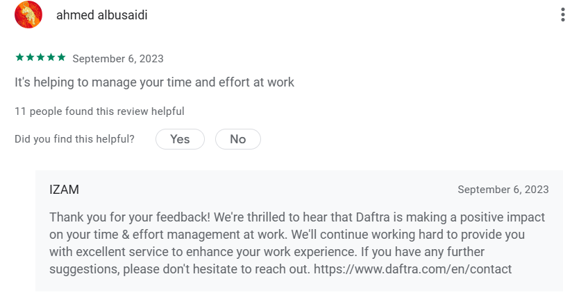The width and height of the screenshot is (588, 299).
Task: Open the daftra.com/en/contact URL
Action: pyautogui.click(x=412, y=269)
